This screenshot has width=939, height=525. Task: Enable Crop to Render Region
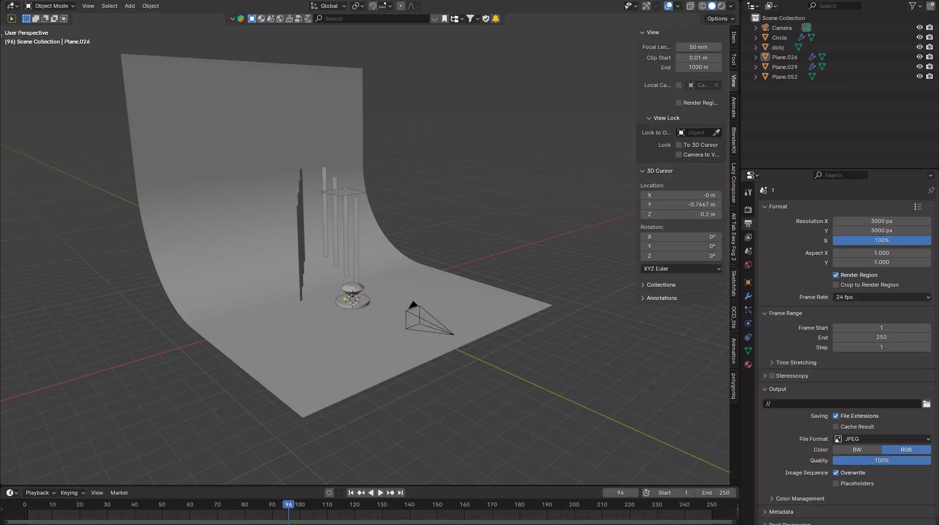point(836,285)
